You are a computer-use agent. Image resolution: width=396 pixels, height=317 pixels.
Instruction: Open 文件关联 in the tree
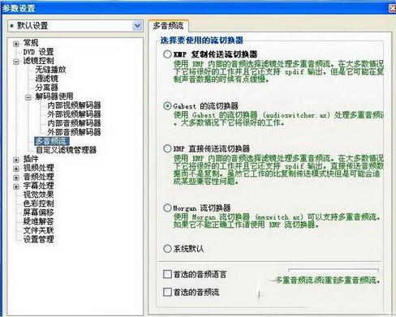(38, 230)
